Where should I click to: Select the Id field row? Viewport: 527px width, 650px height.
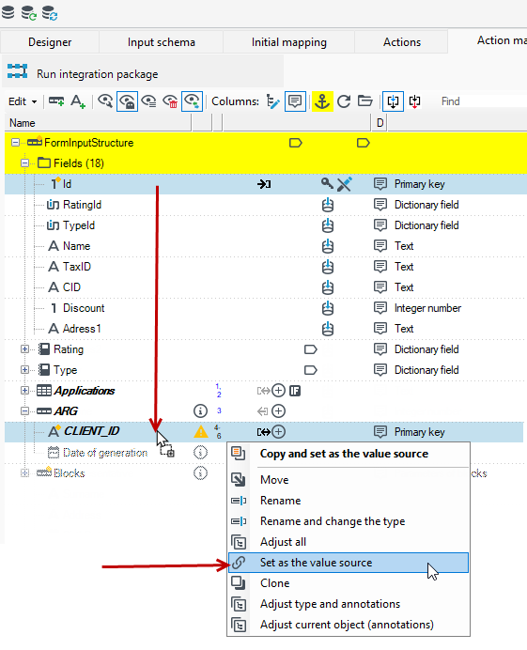tap(265, 184)
